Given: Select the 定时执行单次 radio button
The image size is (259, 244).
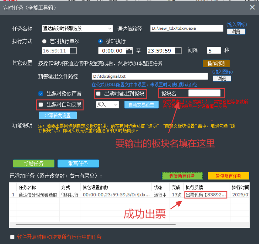Looking at the screenshot, I should coord(44,41).
